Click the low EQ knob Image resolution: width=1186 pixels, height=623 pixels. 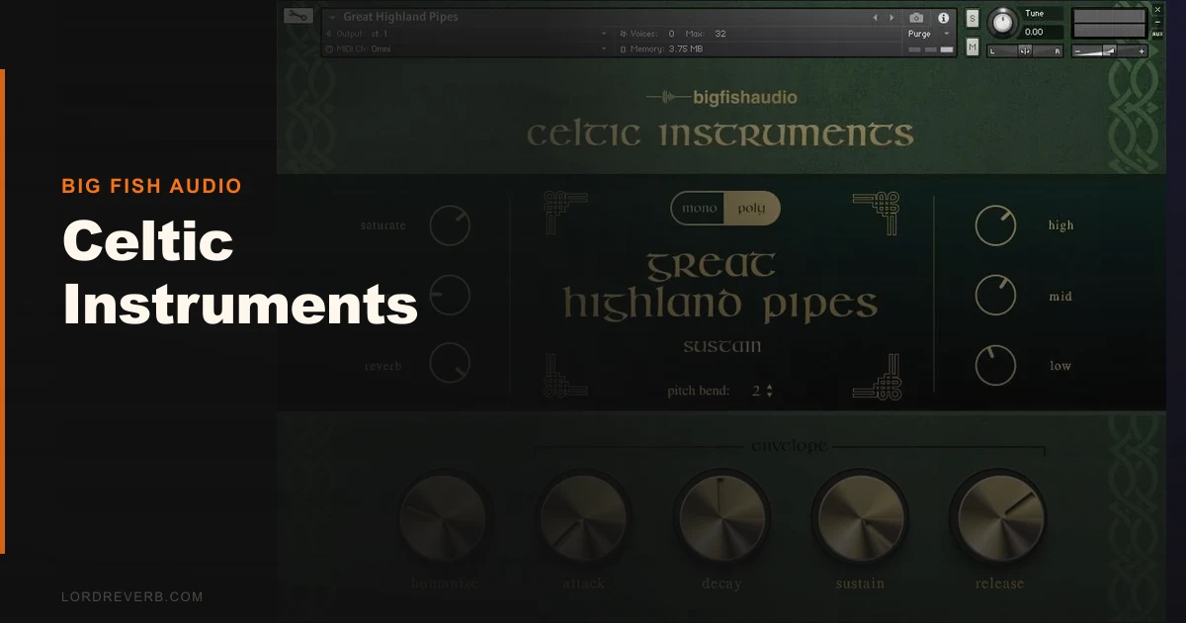click(x=995, y=365)
